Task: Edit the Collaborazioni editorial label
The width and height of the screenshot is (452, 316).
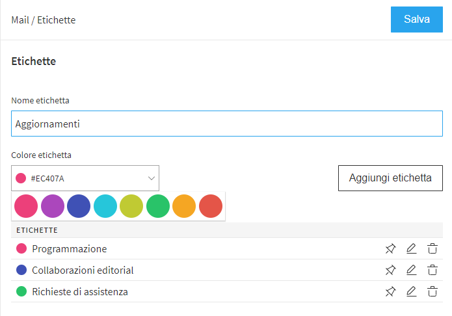Action: point(411,270)
